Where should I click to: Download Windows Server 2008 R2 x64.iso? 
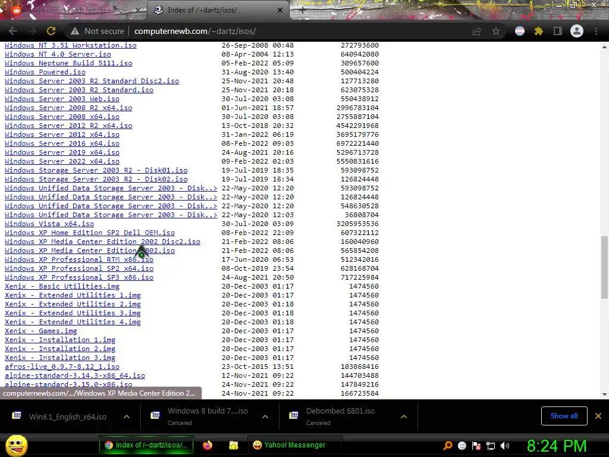click(68, 108)
